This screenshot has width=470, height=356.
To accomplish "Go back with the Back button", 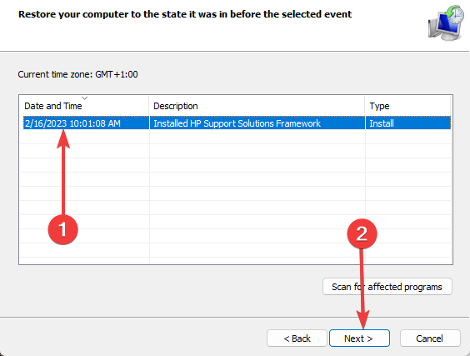I will click(297, 338).
